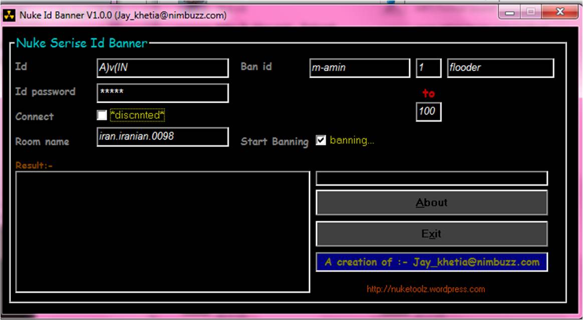Minimize the Nuke Id Banner window
Viewport: 583px width, 320px height.
(510, 13)
